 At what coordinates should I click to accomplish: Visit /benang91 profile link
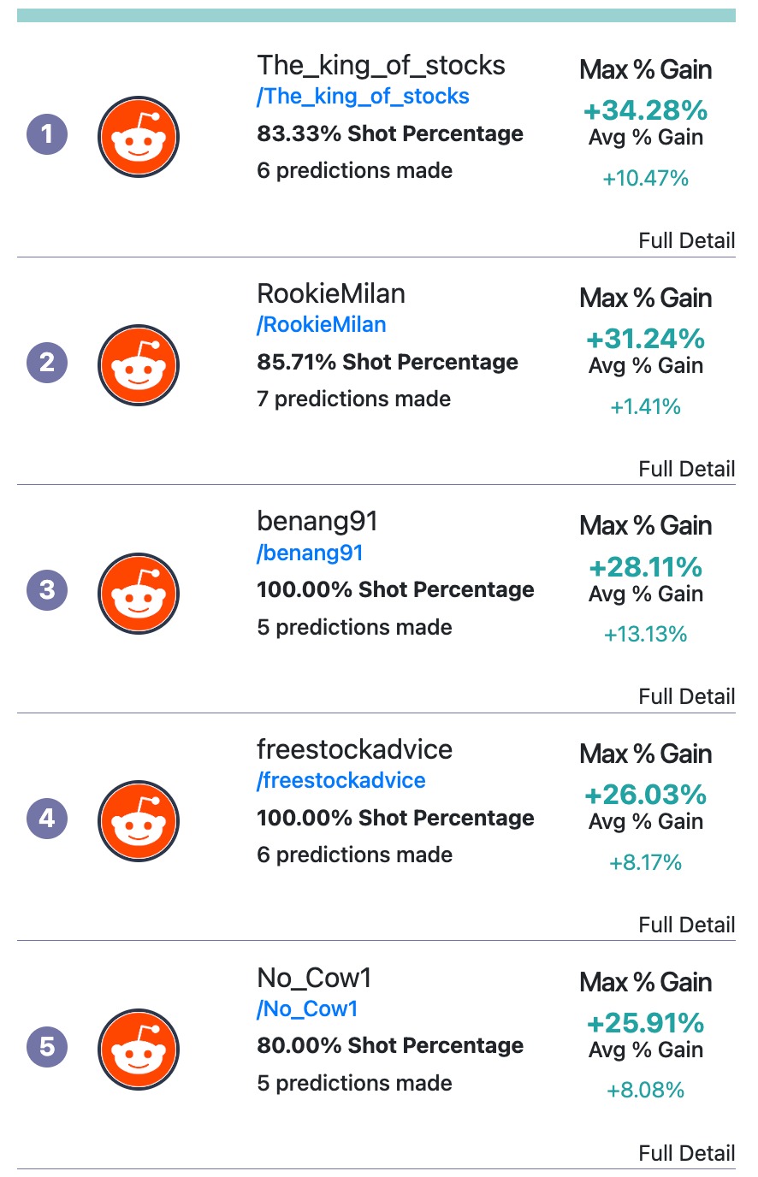coord(310,553)
